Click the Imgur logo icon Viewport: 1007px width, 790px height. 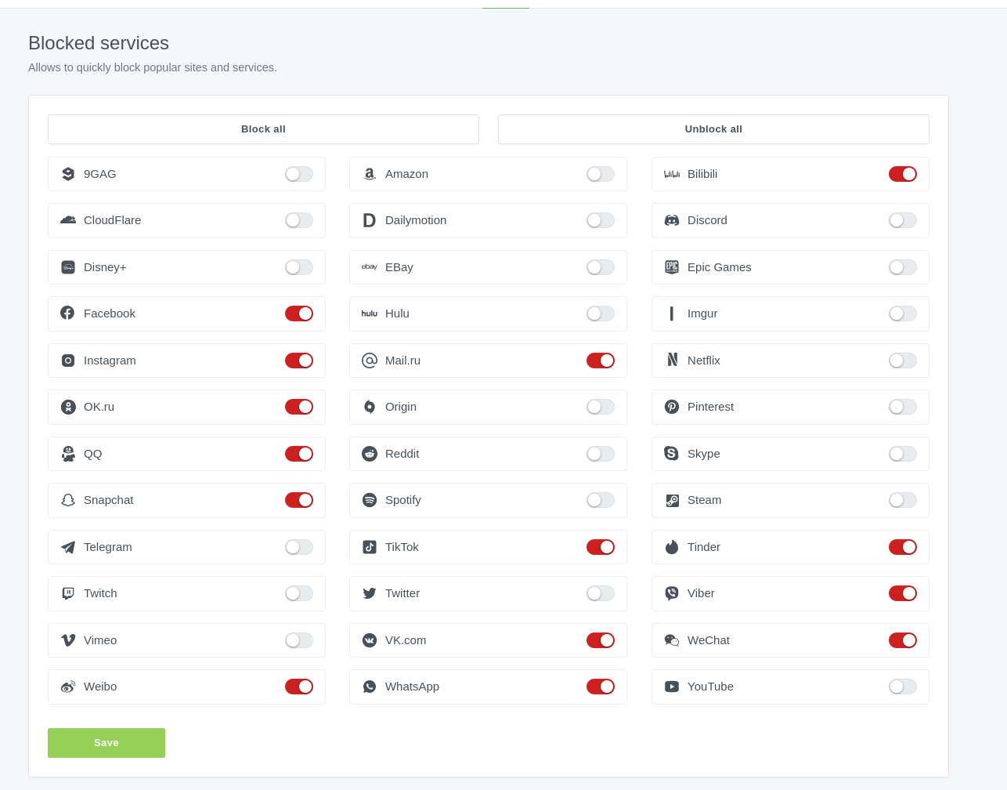coord(672,313)
